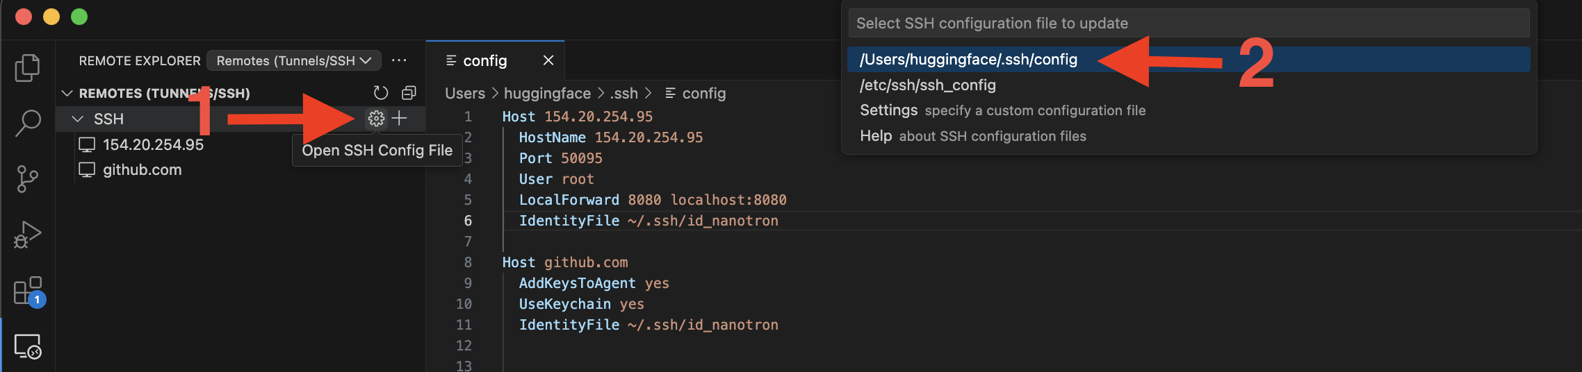The image size is (1582, 372).
Task: Open the Extensions view icon
Action: [28, 291]
